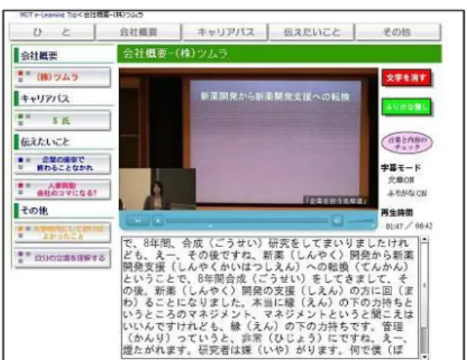Click the transcript scrollbar down arrow
Screen dimensions: 467x360
(424, 356)
